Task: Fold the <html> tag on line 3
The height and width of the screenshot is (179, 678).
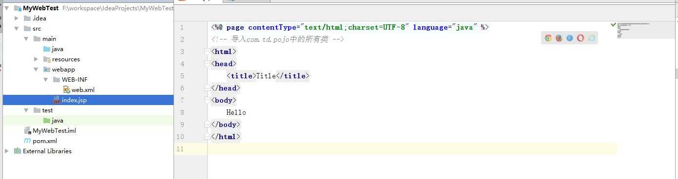Action: point(207,52)
